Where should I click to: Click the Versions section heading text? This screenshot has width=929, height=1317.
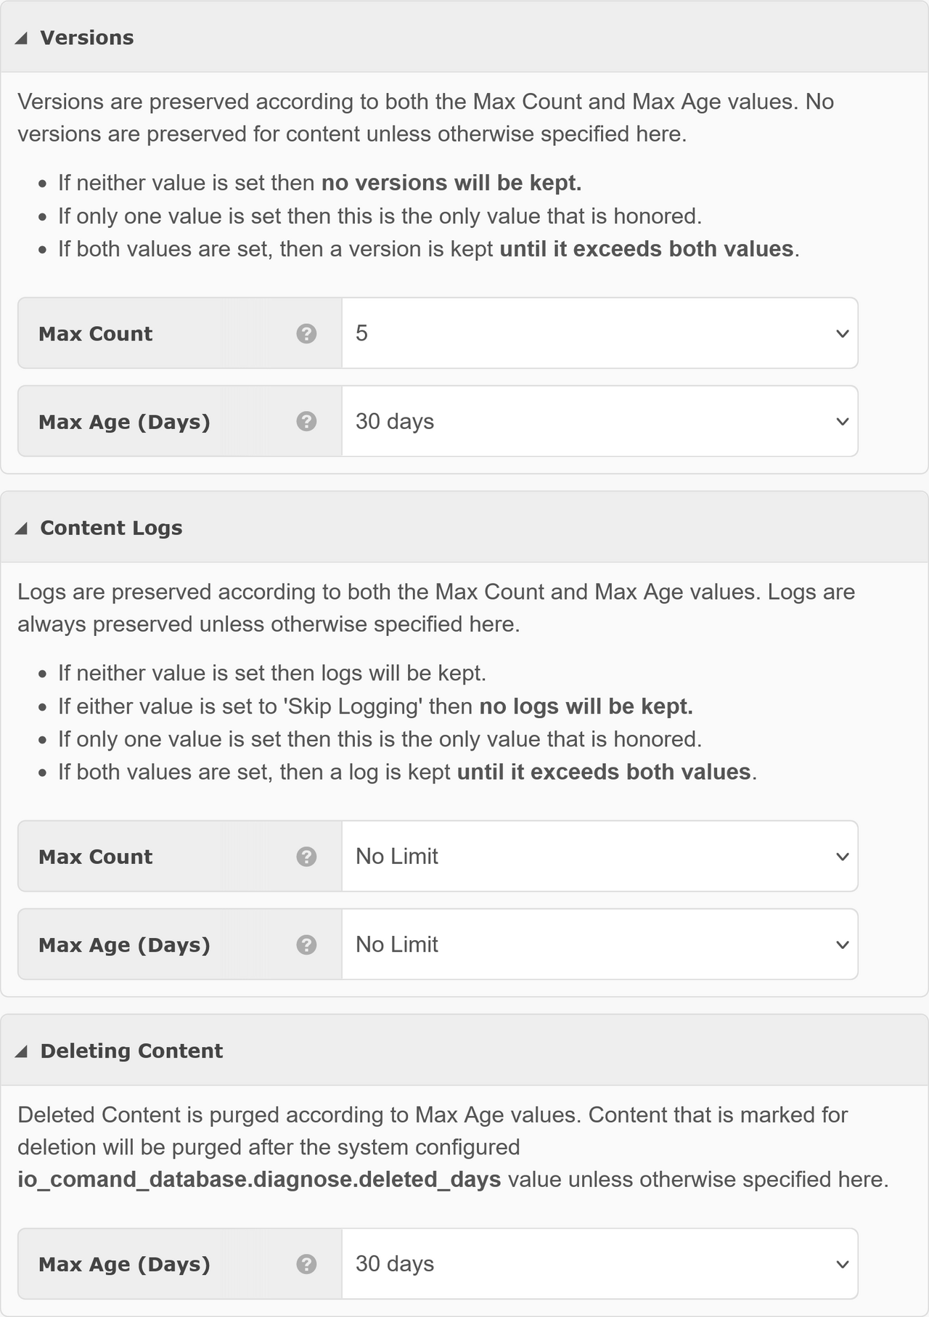point(87,38)
